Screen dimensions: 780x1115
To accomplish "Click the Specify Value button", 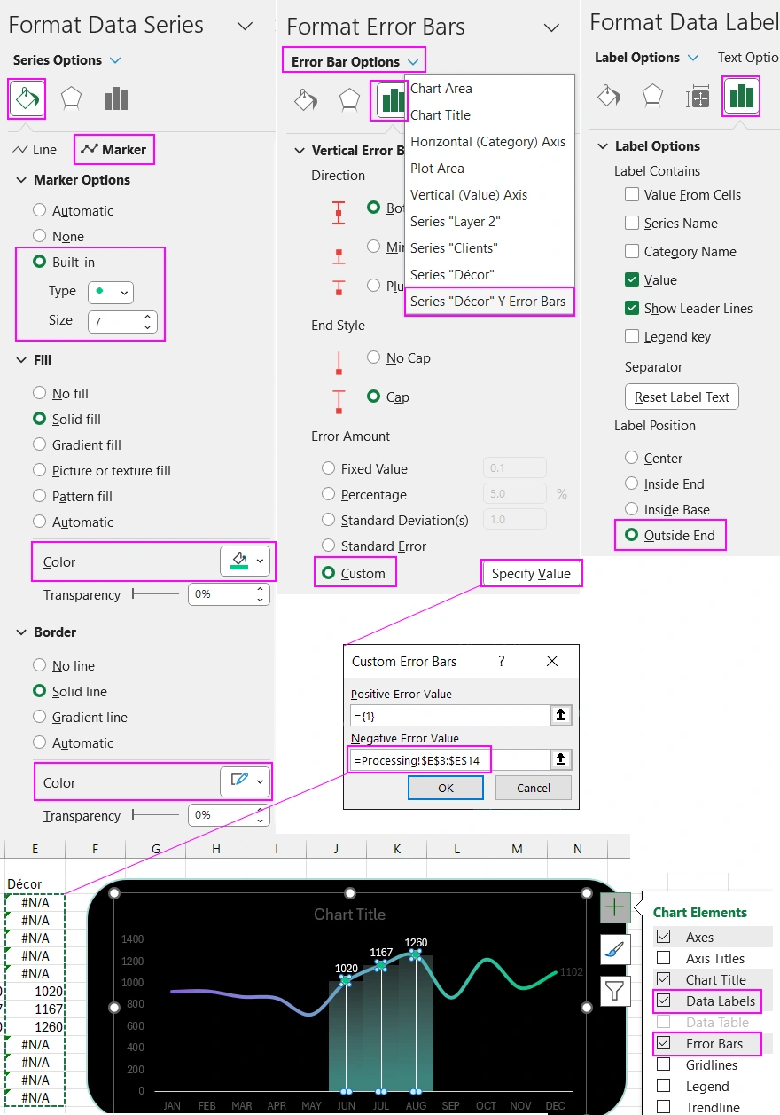I will point(531,574).
